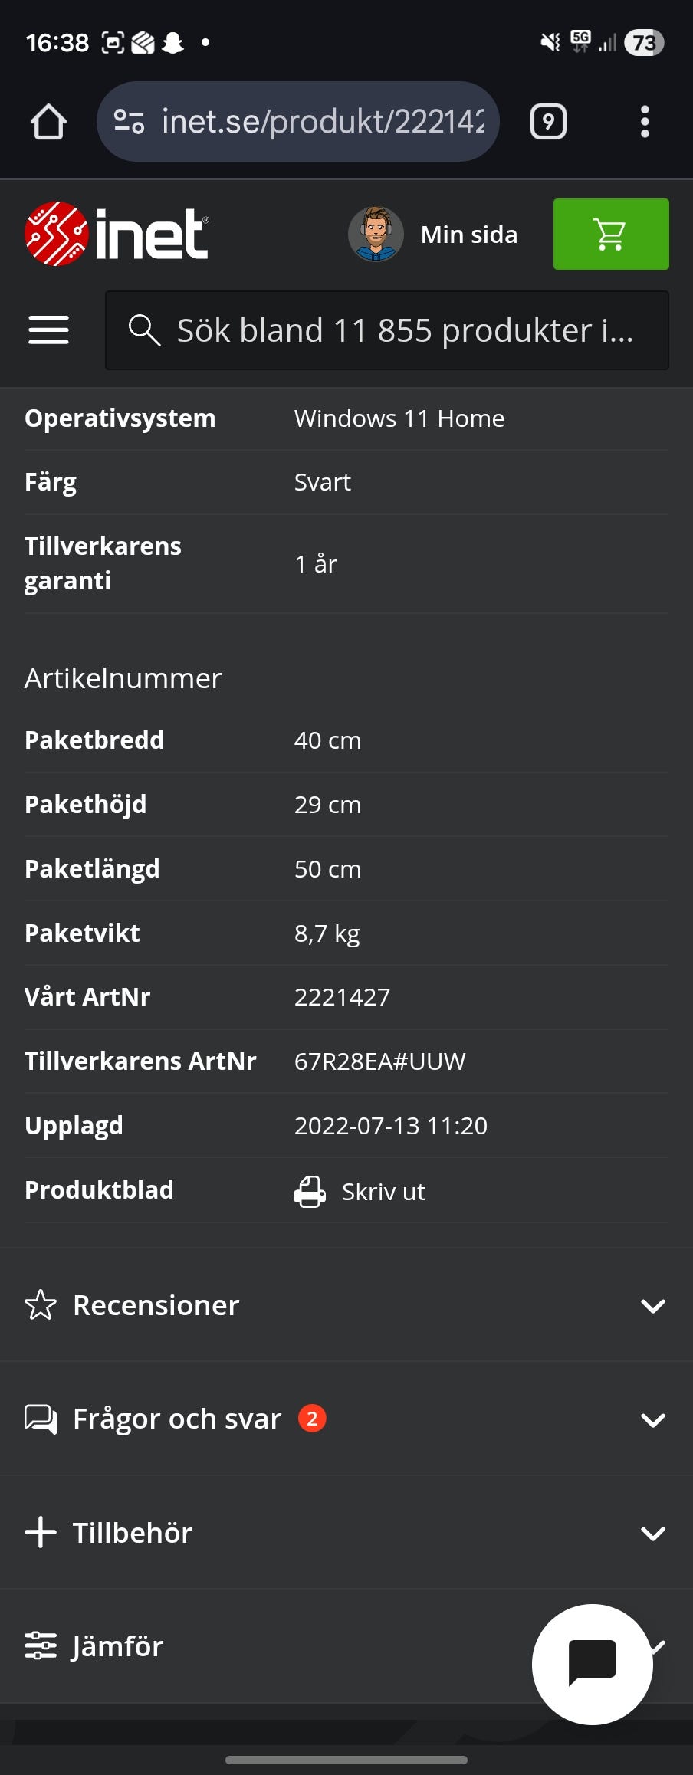Open the shopping cart
Viewport: 693px width, 1775px height.
[x=610, y=235]
